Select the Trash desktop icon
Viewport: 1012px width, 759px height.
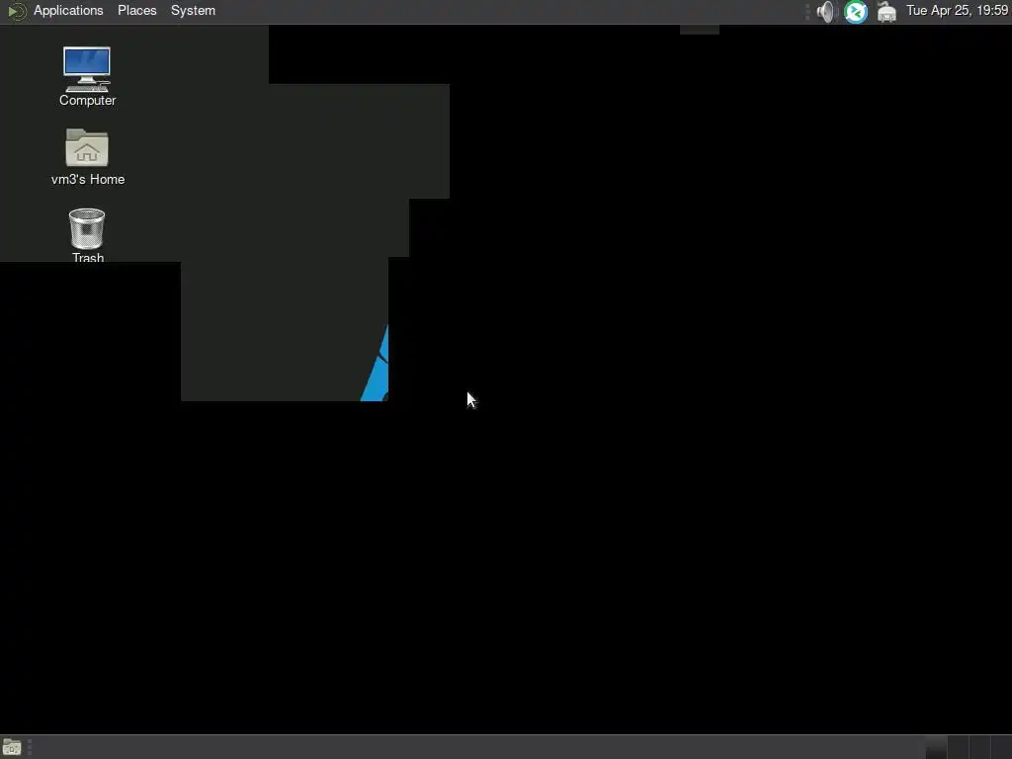coord(87,235)
